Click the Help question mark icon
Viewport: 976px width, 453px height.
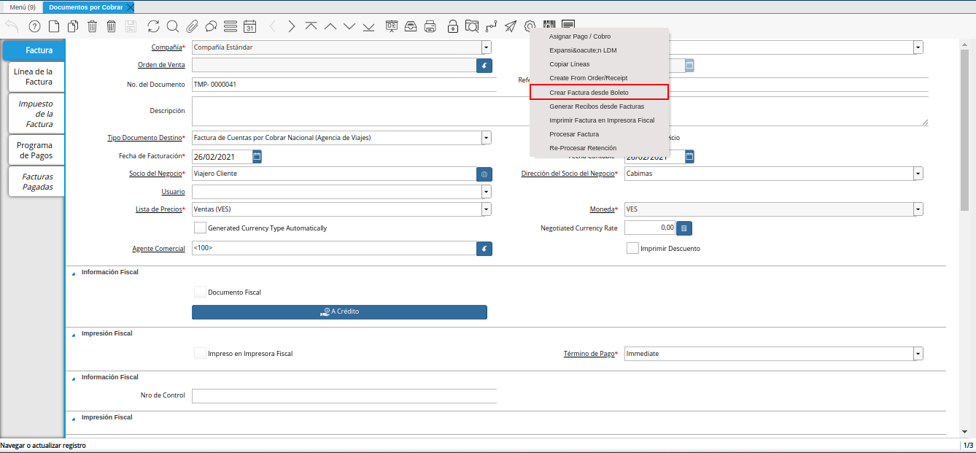tap(34, 27)
